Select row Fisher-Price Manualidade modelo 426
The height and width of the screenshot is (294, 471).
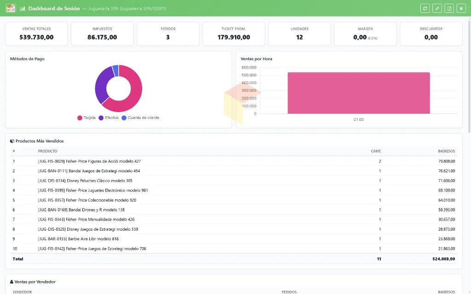click(234, 219)
